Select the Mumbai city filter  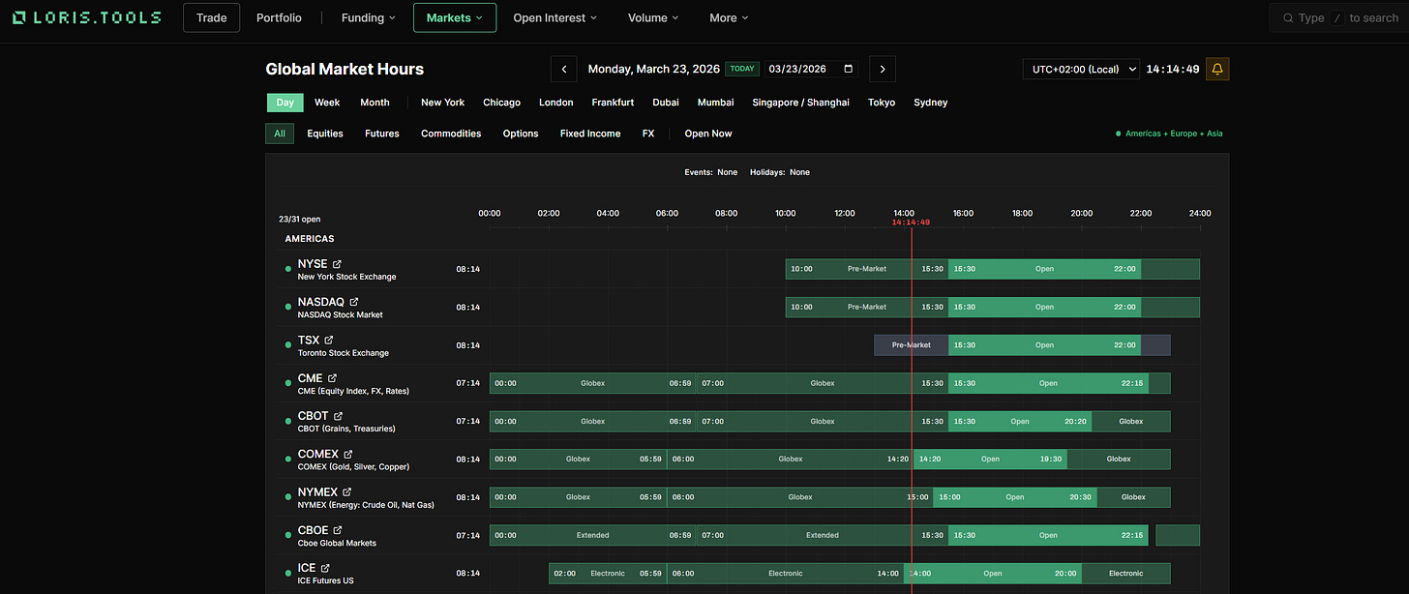click(715, 103)
